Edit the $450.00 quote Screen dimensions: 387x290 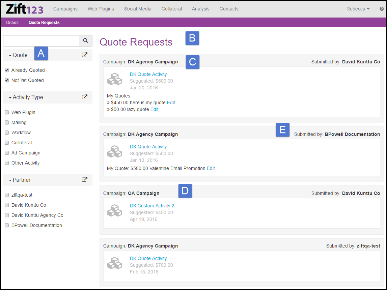pos(171,103)
